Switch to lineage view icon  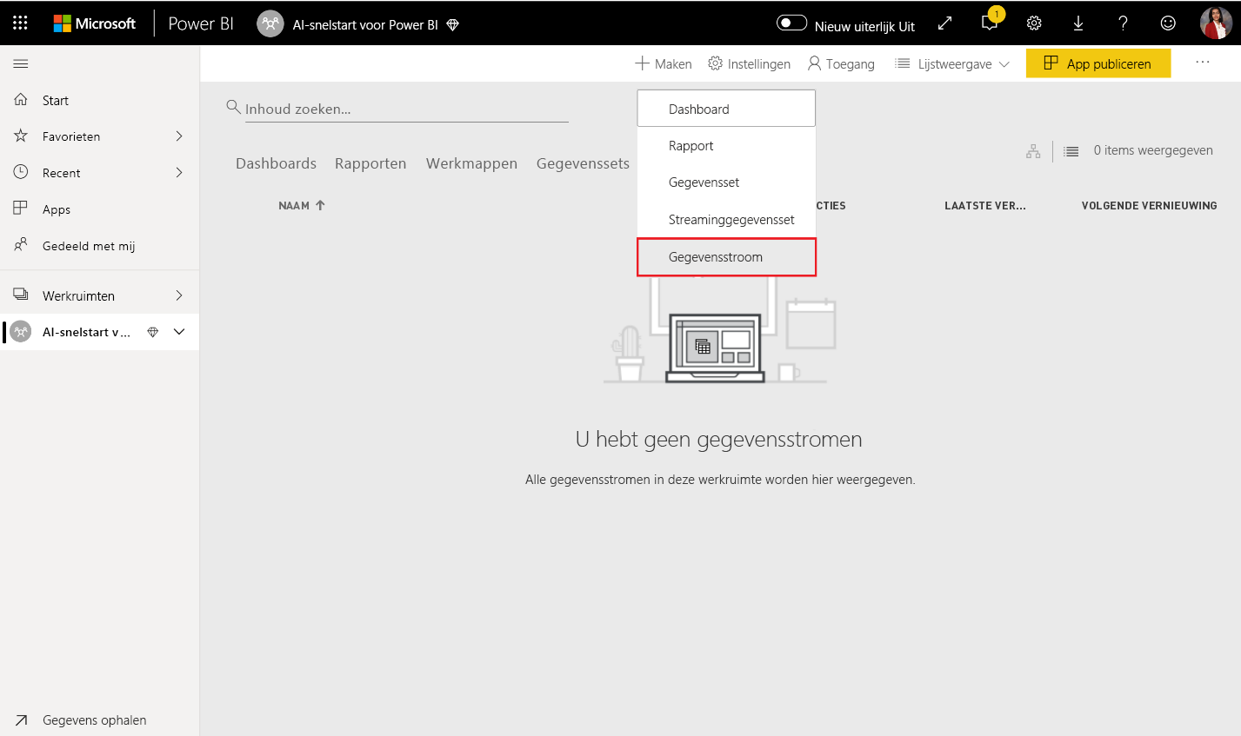[1033, 151]
